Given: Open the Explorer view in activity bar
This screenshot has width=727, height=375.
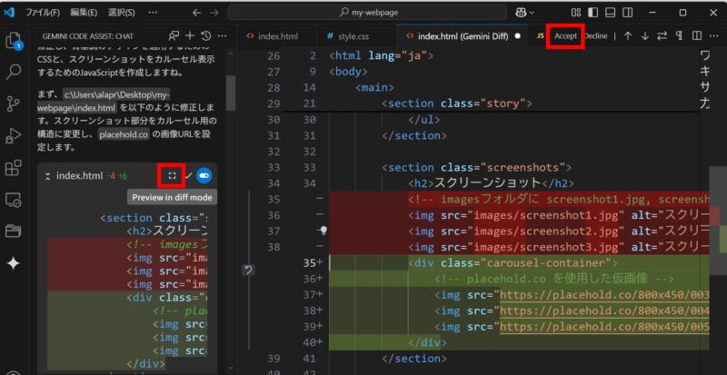Looking at the screenshot, I should (x=13, y=40).
